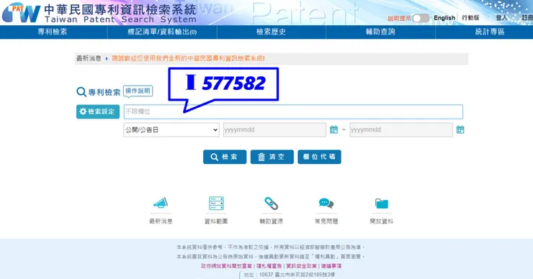Focus the start date yyyymmdd field
The width and height of the screenshot is (533, 279).
274,129
